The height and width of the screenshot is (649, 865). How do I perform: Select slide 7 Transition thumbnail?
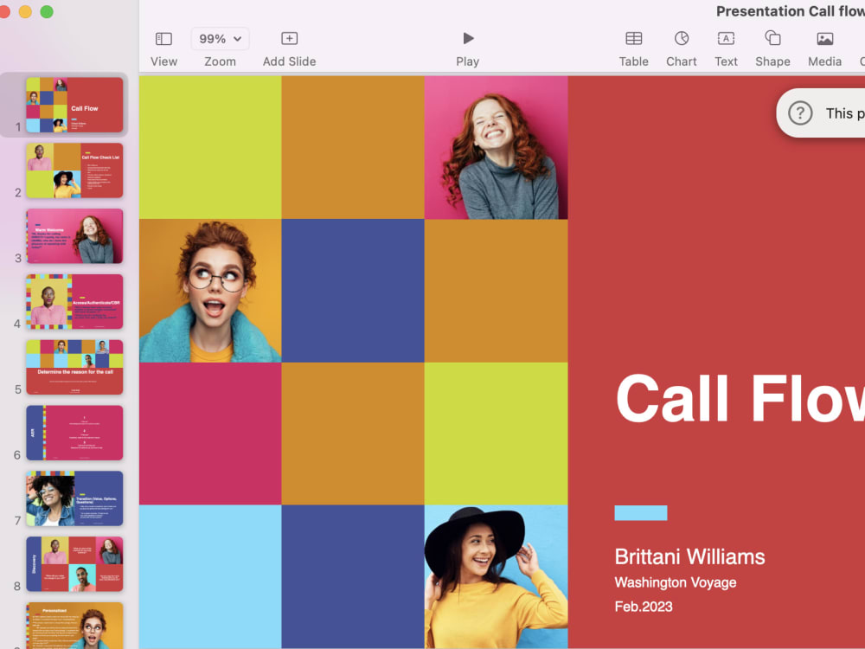[x=74, y=499]
